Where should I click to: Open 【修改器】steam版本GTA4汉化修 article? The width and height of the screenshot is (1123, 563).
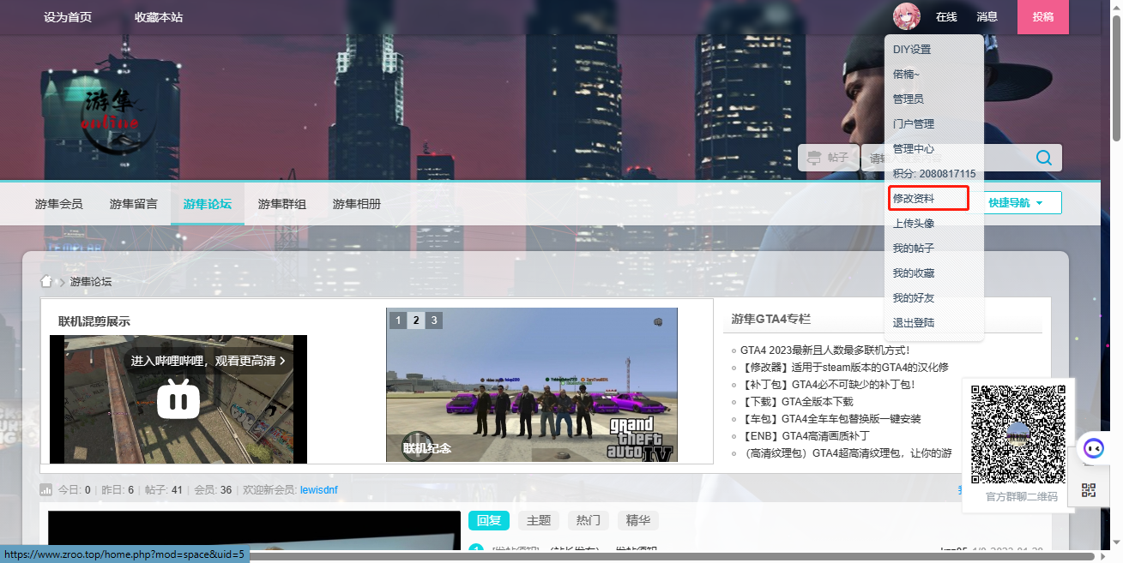tap(845, 367)
